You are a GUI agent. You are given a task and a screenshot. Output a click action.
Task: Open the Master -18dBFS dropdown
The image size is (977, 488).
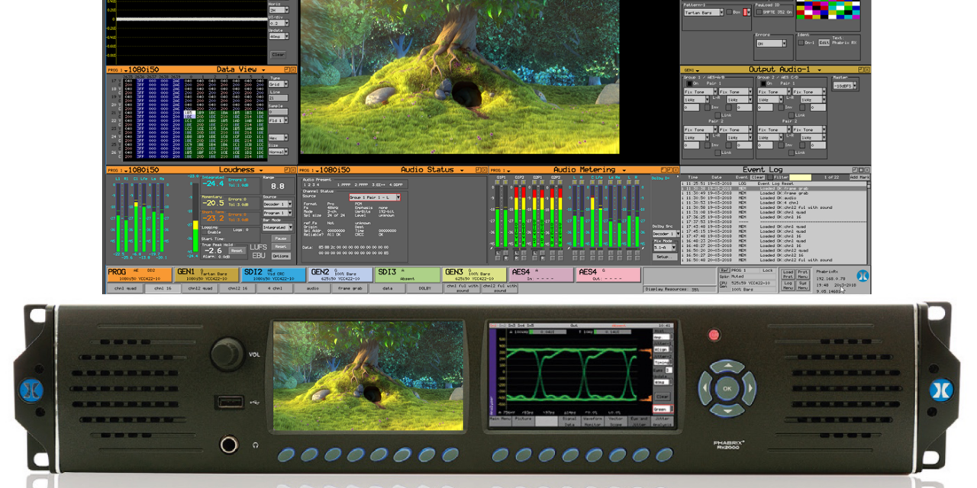(x=846, y=86)
